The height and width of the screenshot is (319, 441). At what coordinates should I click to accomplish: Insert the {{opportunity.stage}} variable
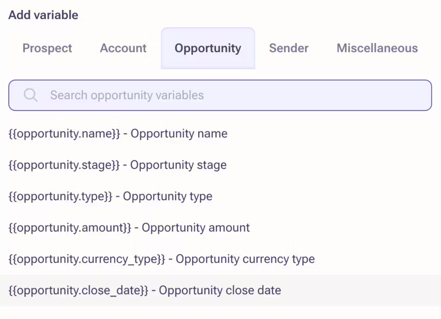tap(64, 165)
